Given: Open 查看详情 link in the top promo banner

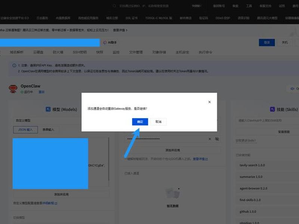Looking at the screenshot, I should tap(120, 30).
